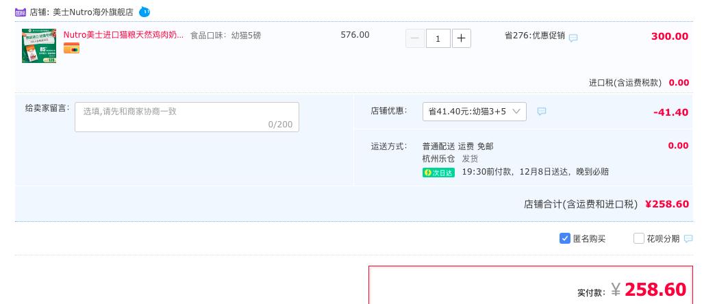Screen dimensions: 715x304
Task: Uncheck the 匿名购买 checkbox
Action: point(564,238)
